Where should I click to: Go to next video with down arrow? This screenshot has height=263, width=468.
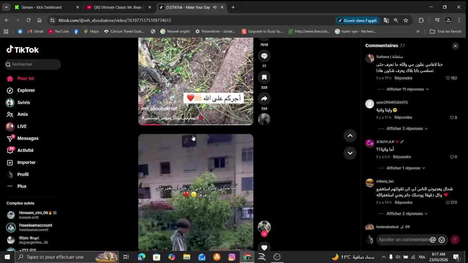(x=350, y=153)
